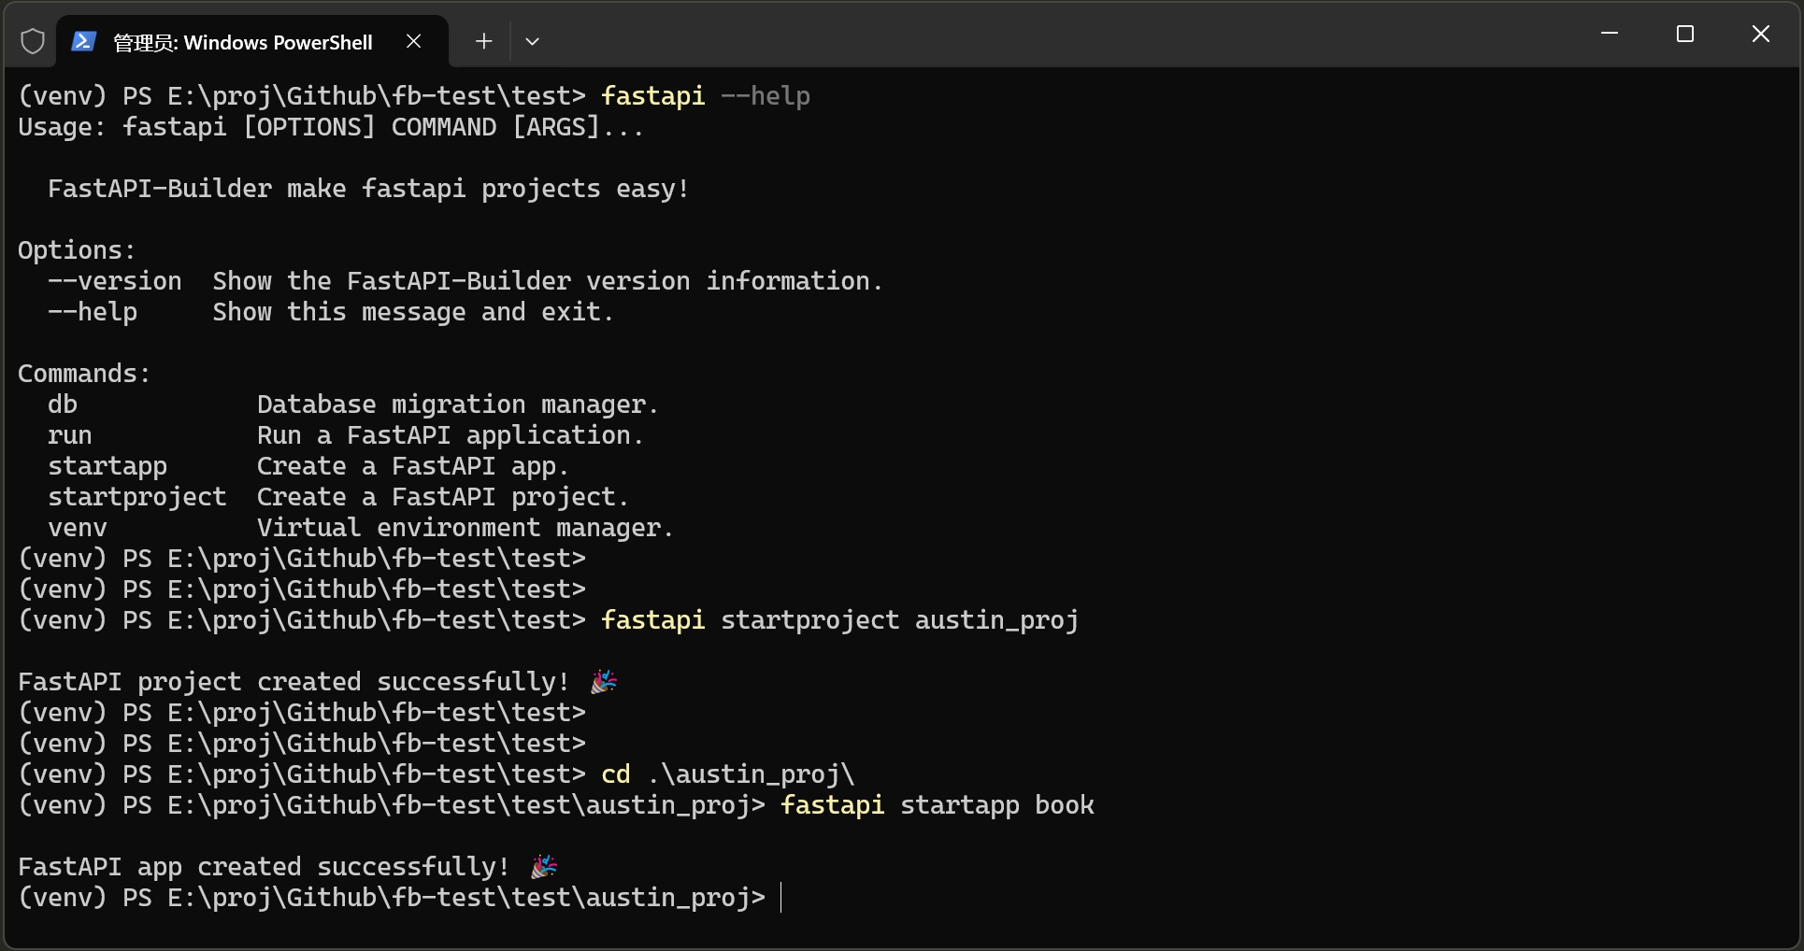The image size is (1804, 951).
Task: Click the 'Commands:' heading
Action: (x=84, y=374)
